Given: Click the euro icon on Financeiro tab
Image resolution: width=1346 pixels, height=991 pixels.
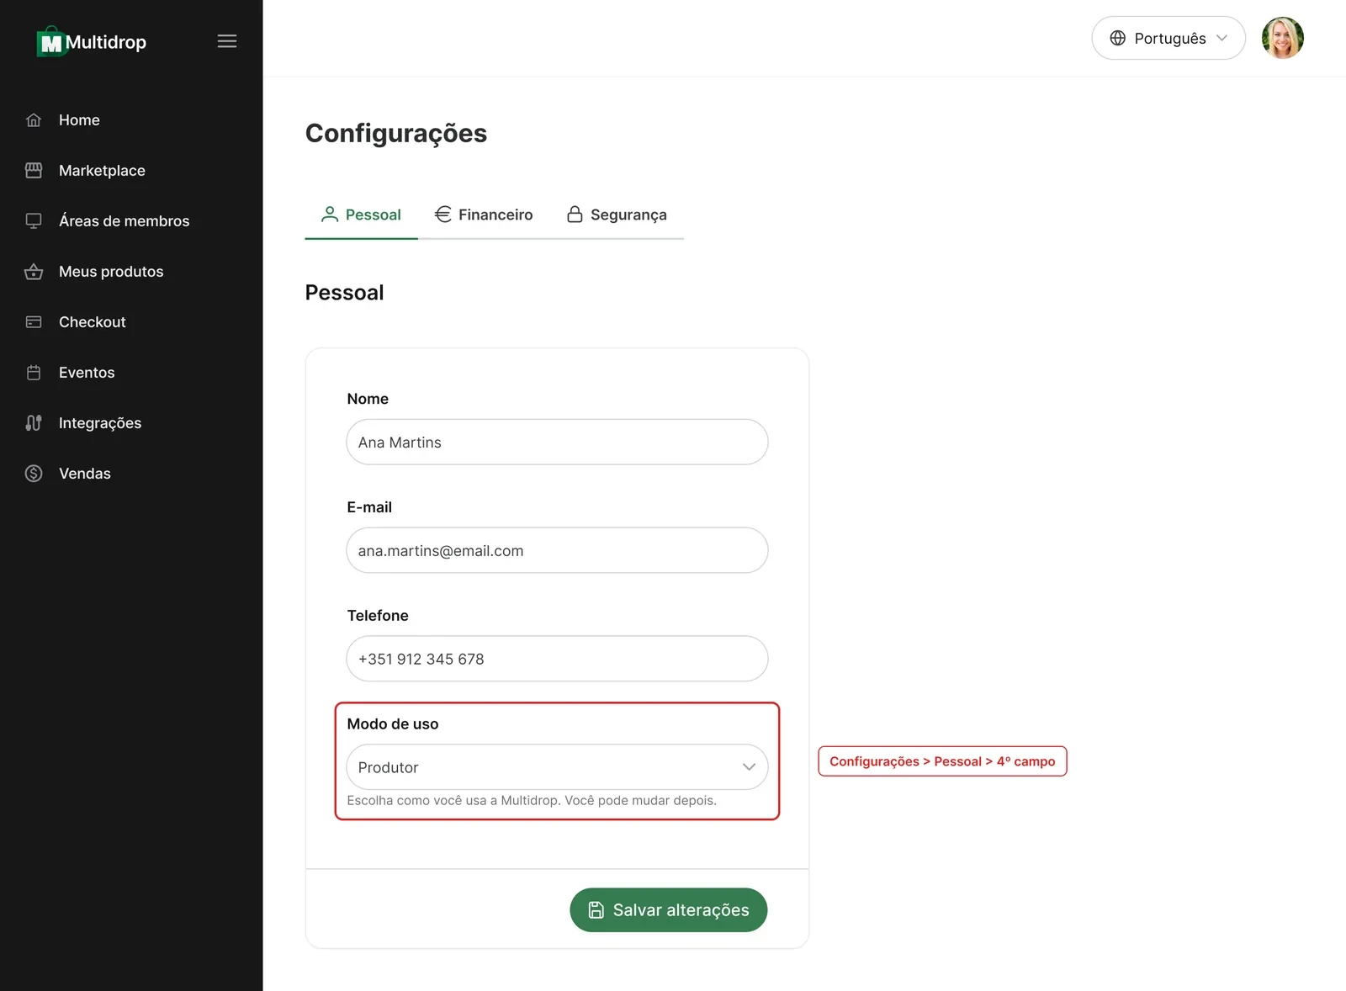Looking at the screenshot, I should click(x=443, y=215).
